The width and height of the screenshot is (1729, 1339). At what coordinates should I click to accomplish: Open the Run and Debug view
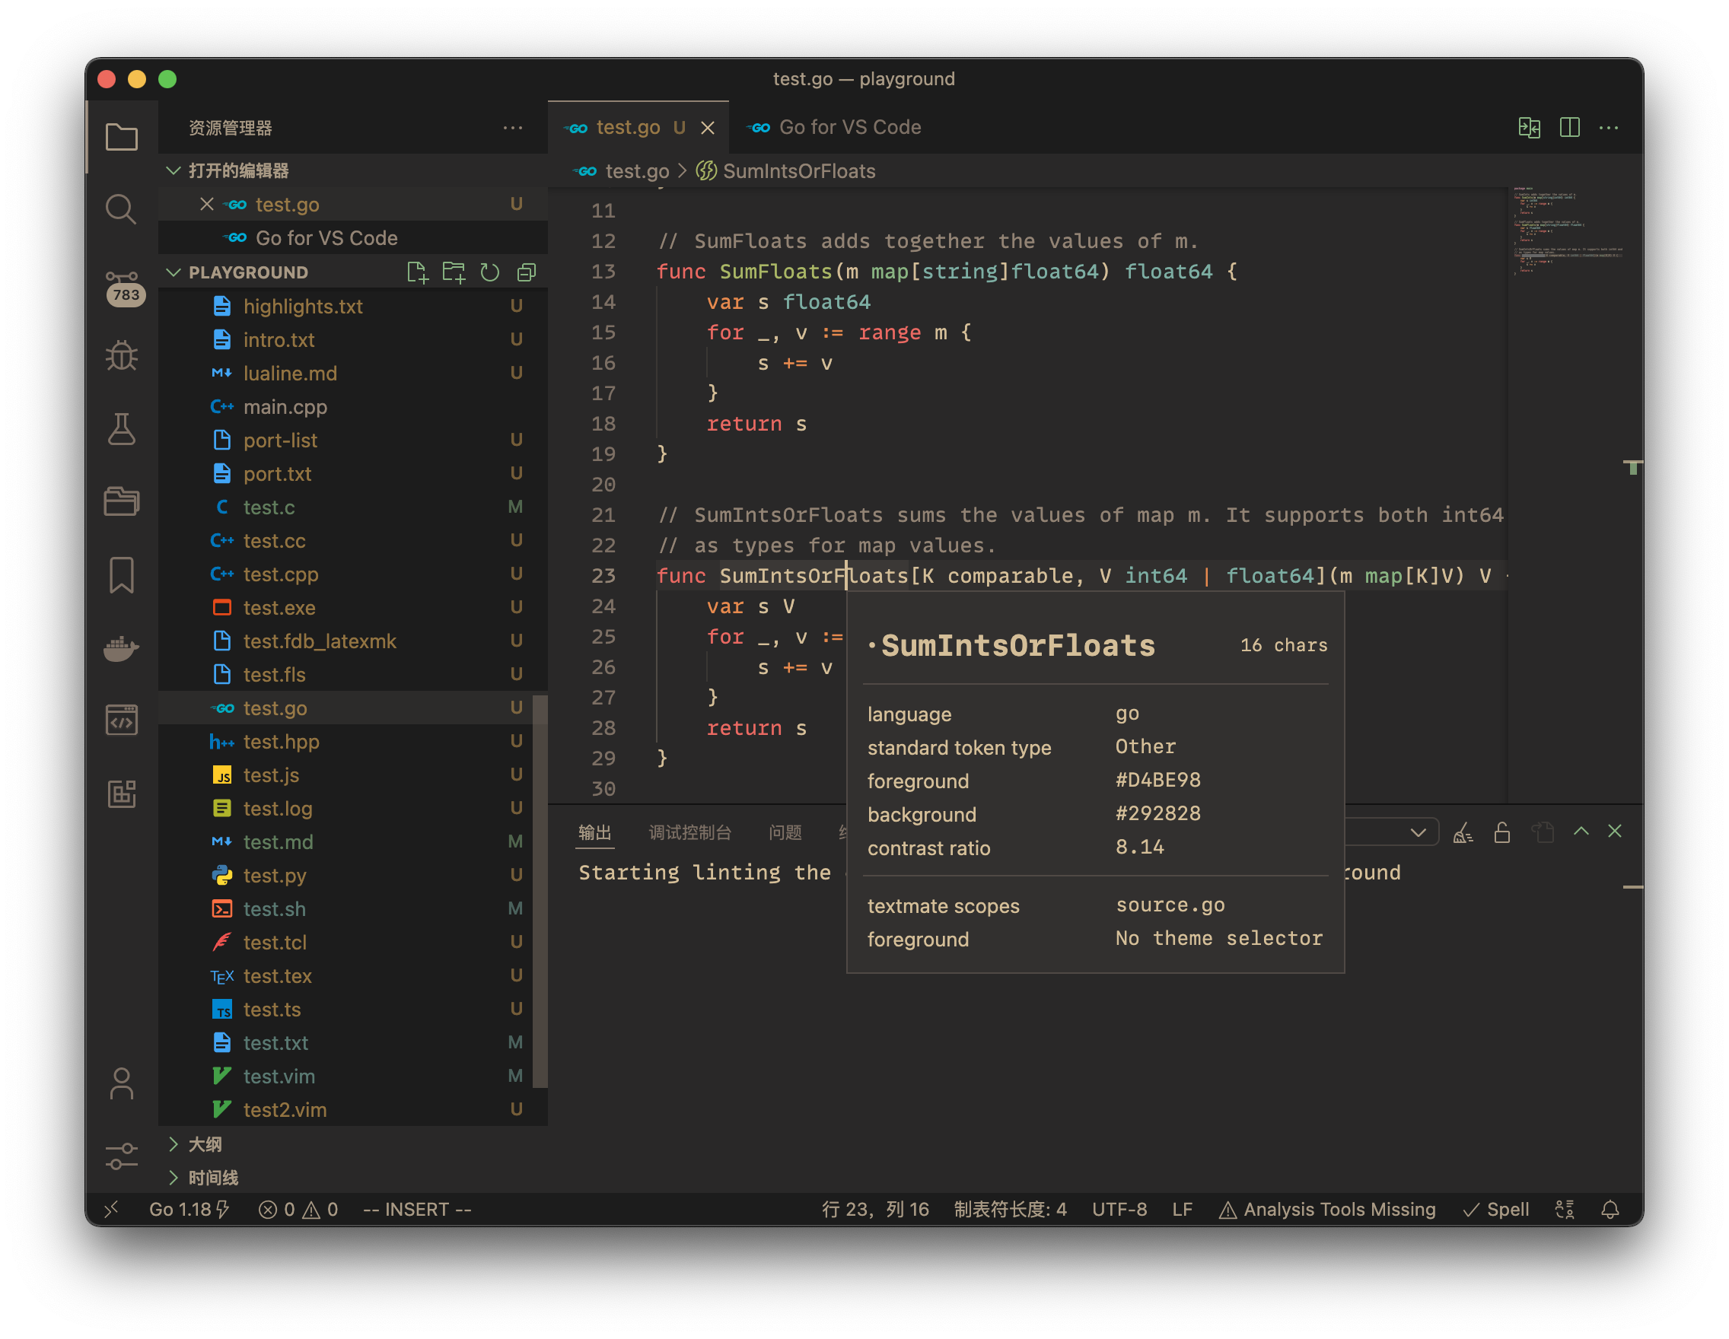coord(121,356)
